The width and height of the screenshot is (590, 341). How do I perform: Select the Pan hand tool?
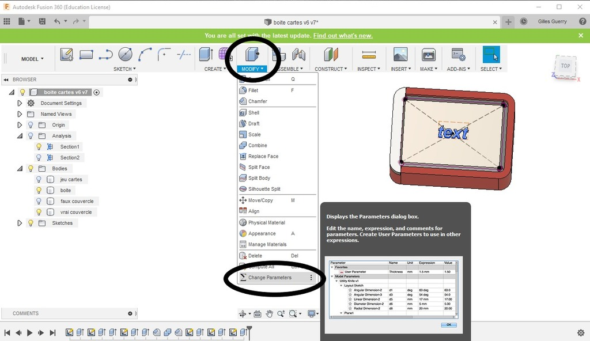(269, 313)
